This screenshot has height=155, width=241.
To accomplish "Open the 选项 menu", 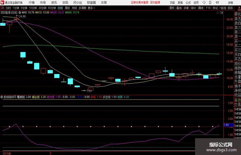I will pos(196,3).
